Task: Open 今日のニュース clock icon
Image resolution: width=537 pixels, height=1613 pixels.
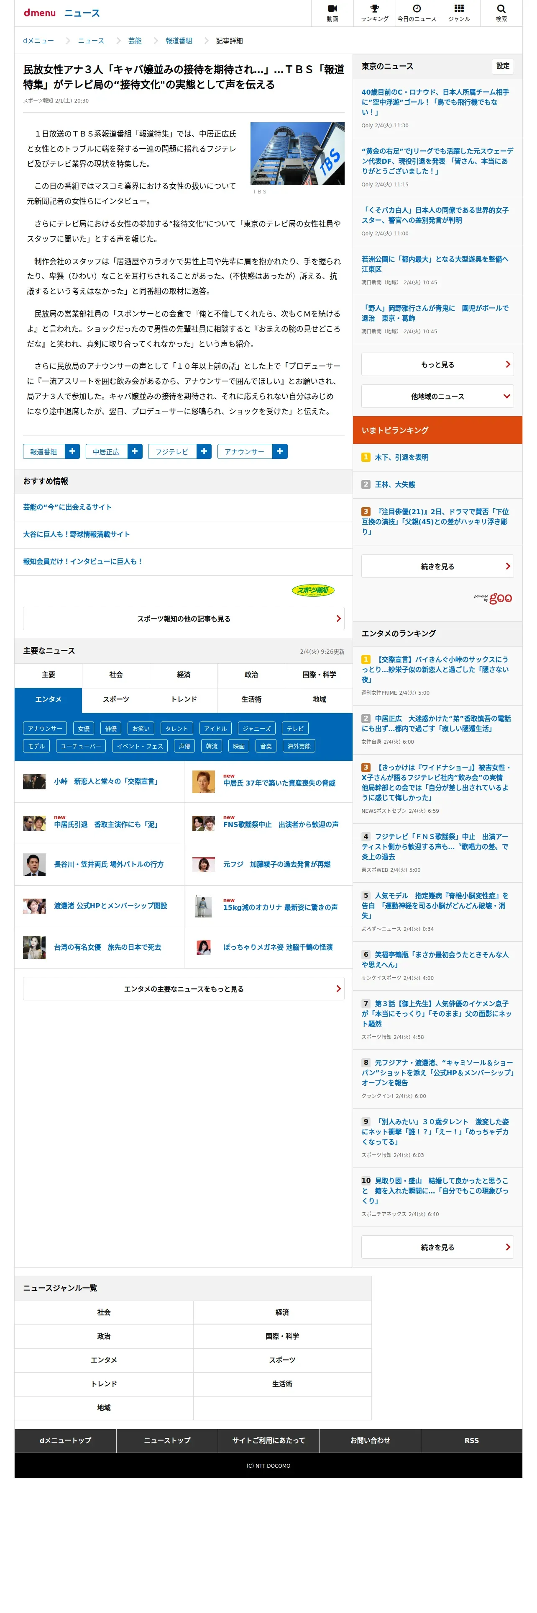Action: tap(417, 13)
